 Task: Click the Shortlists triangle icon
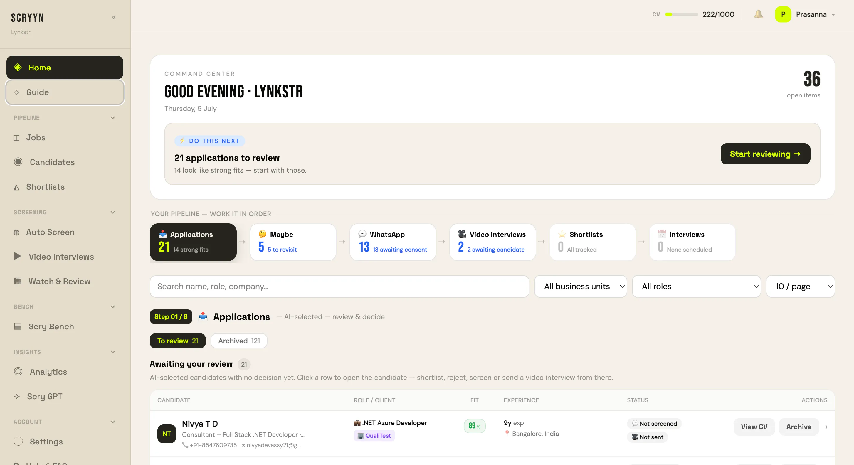click(16, 187)
